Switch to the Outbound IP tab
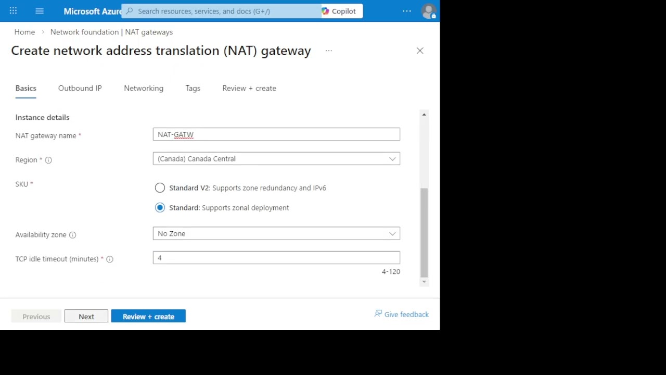 click(x=80, y=89)
